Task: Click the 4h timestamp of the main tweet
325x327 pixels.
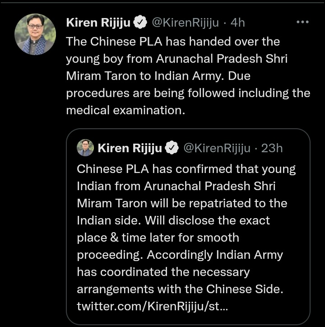Action: coord(238,22)
